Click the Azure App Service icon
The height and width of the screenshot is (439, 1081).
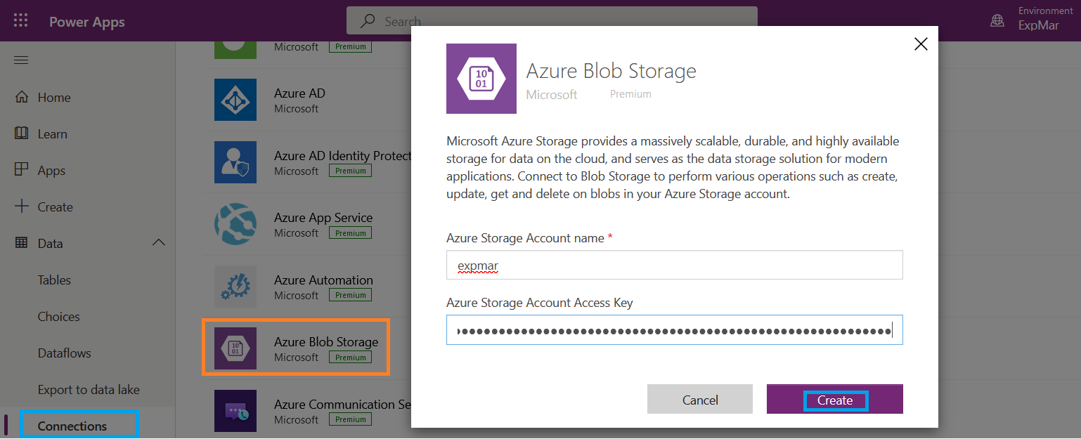click(x=235, y=224)
